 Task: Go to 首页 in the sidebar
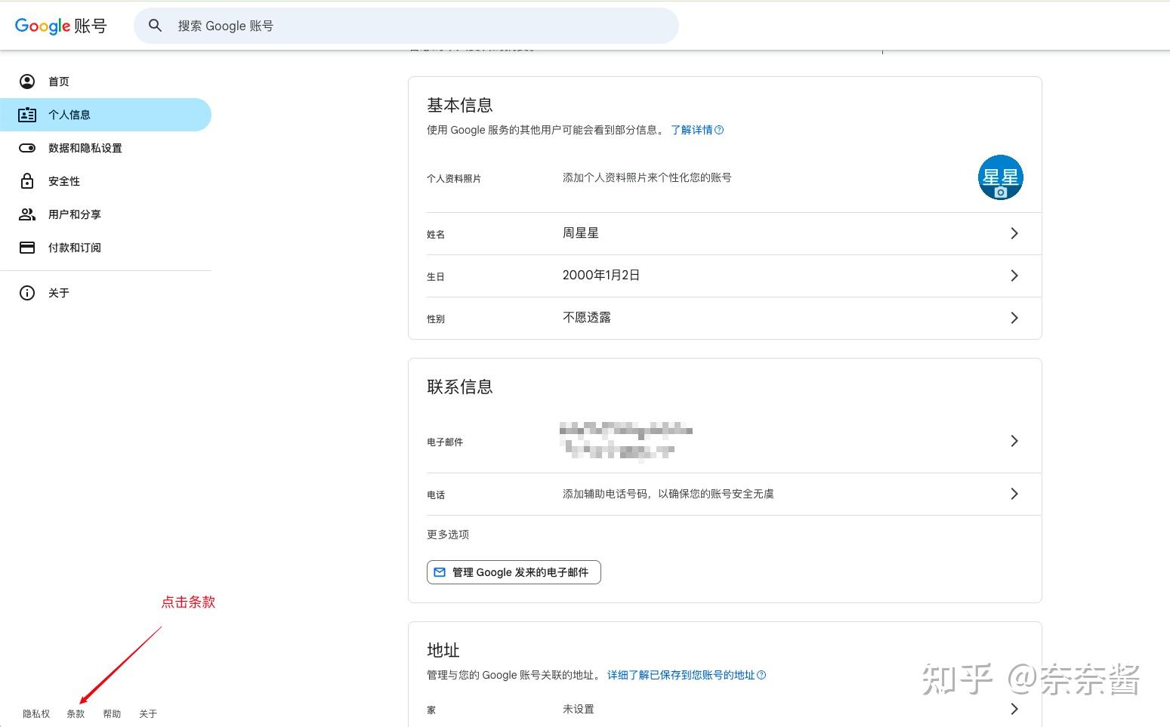point(106,82)
